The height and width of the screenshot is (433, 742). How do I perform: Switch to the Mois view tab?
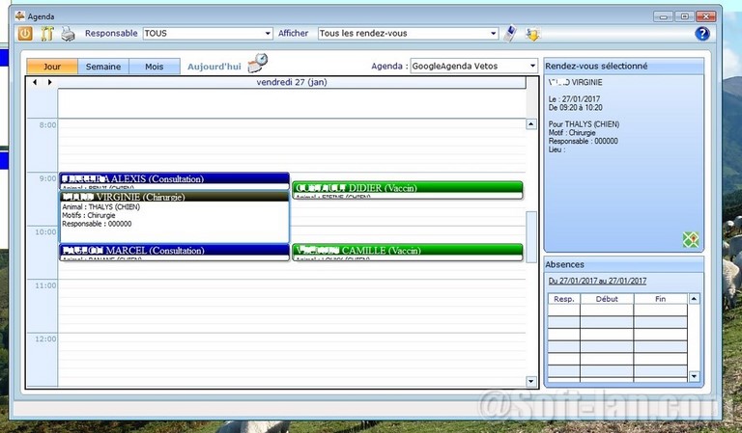click(155, 67)
